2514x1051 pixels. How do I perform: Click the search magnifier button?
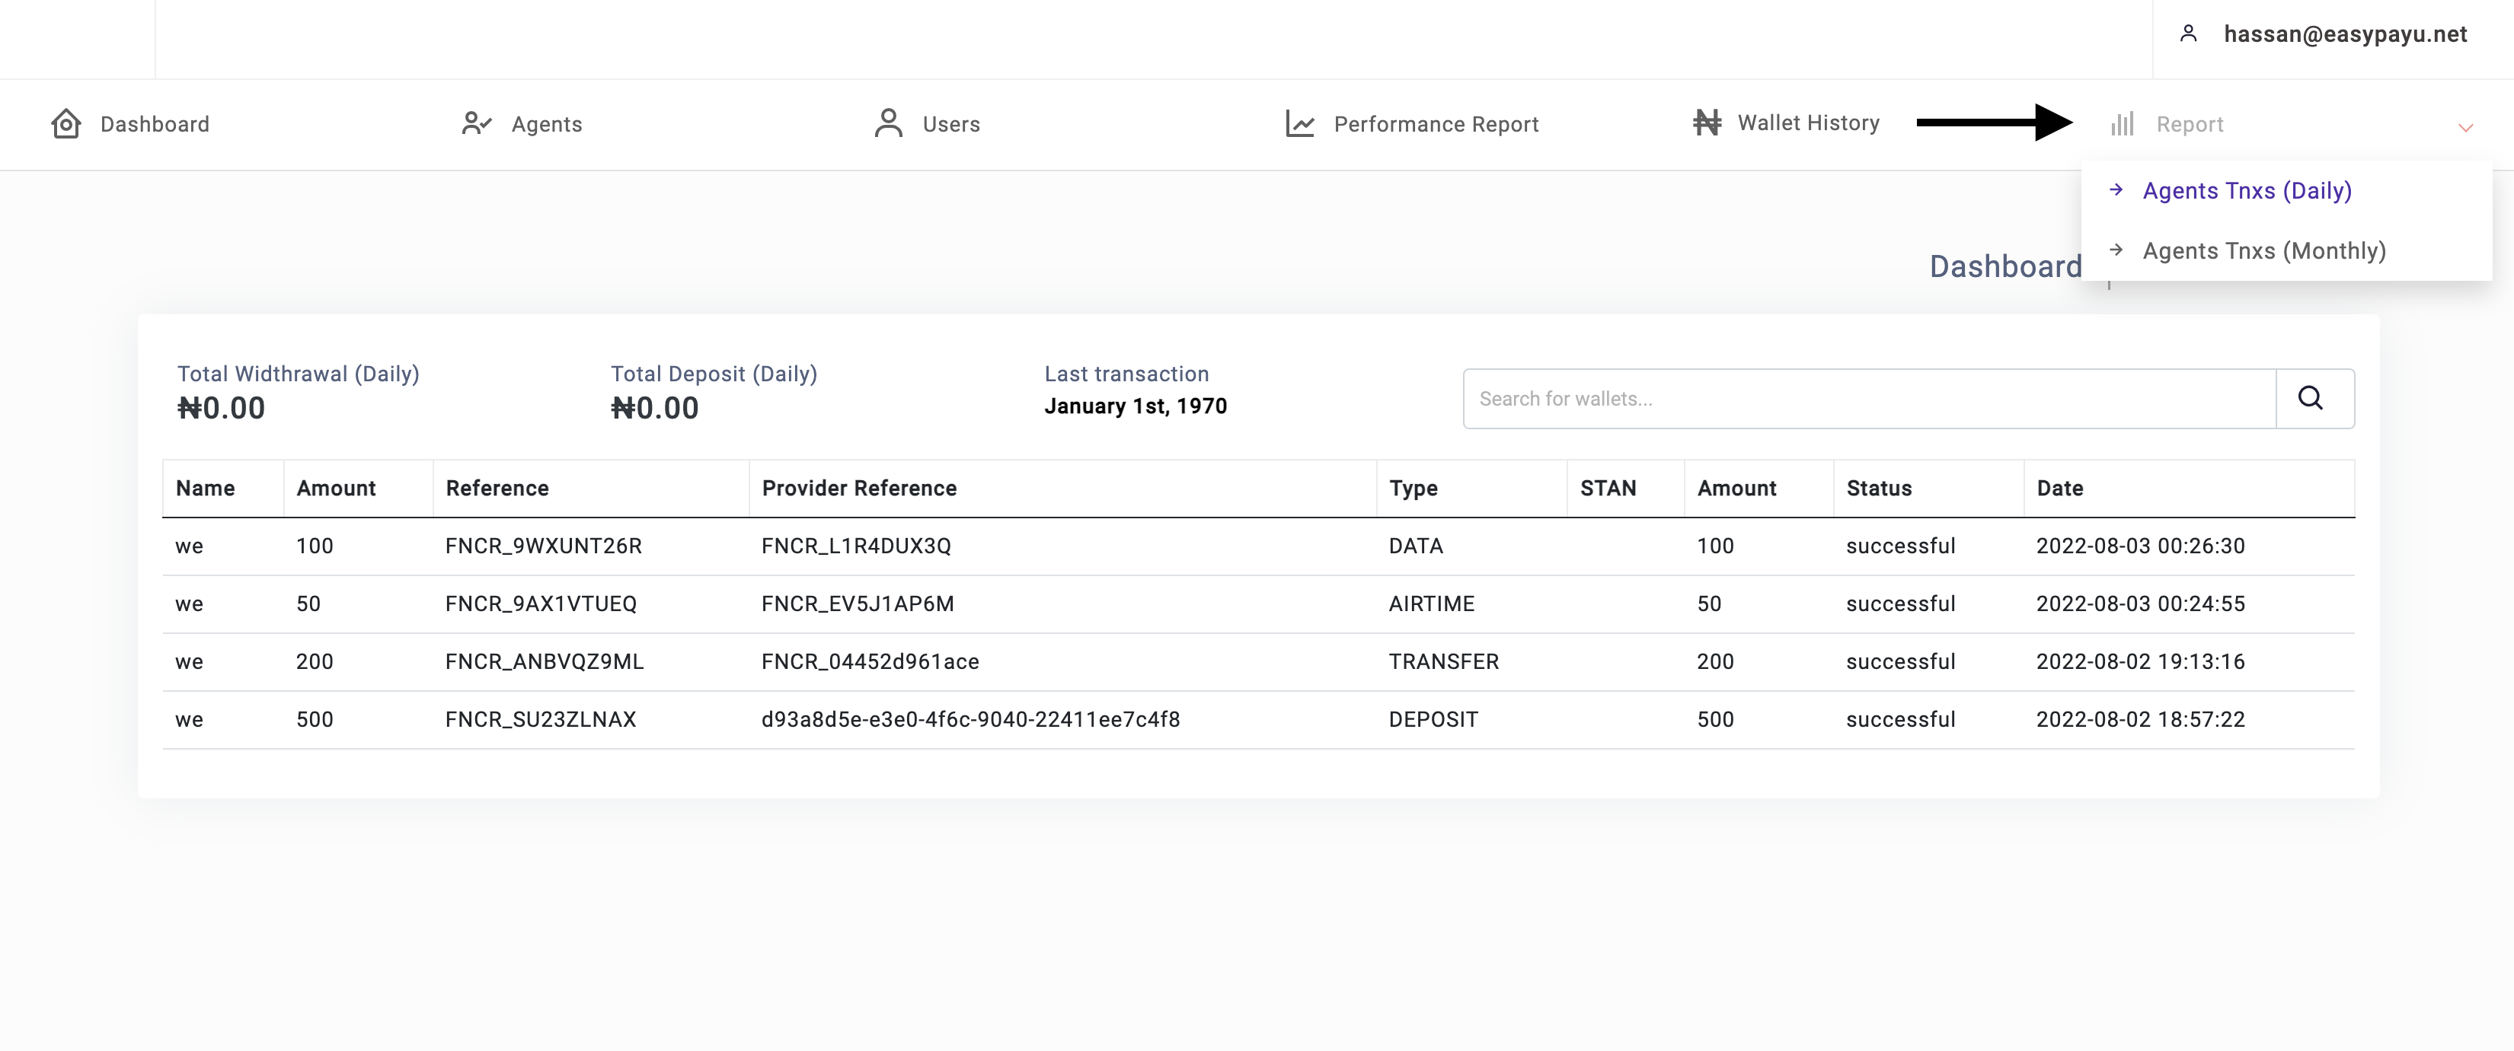point(2313,398)
